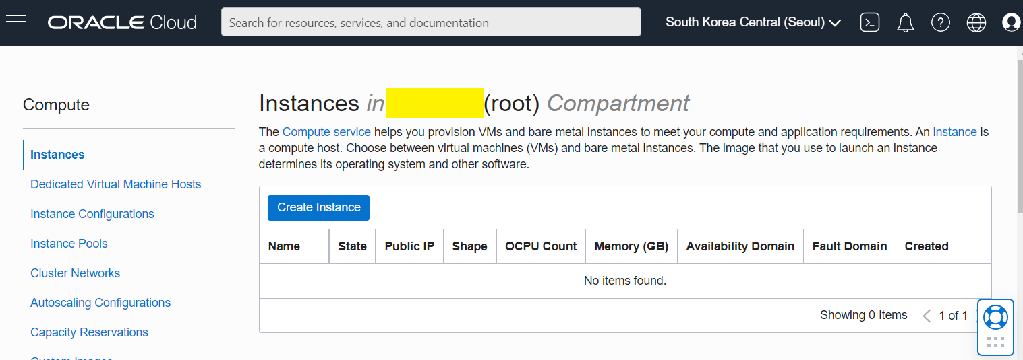Open the support lifebuoy icon
Image resolution: width=1023 pixels, height=360 pixels.
pyautogui.click(x=995, y=317)
